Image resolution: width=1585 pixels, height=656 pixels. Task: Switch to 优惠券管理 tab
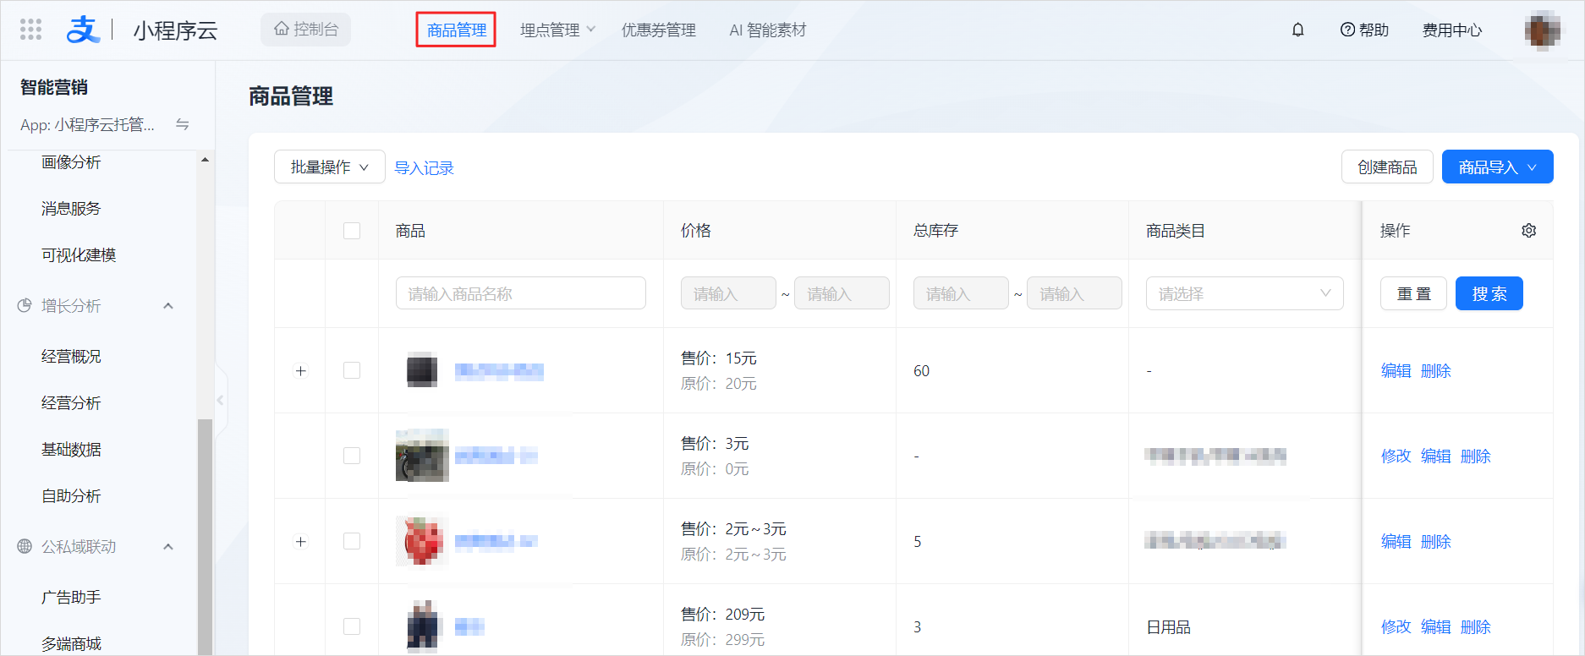(x=658, y=30)
